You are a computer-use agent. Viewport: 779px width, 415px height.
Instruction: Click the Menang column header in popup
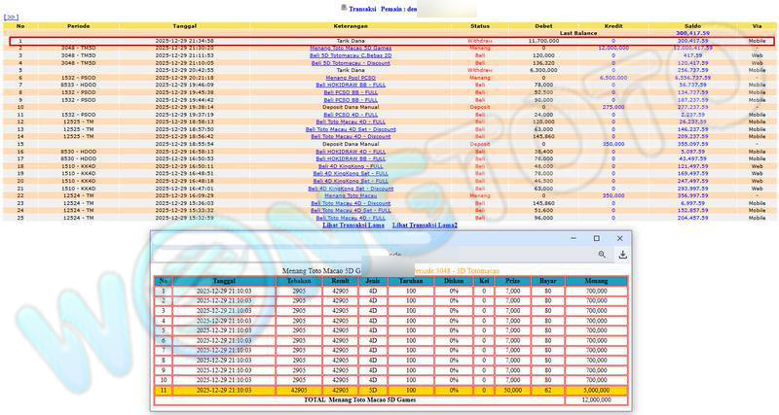pyautogui.click(x=596, y=282)
